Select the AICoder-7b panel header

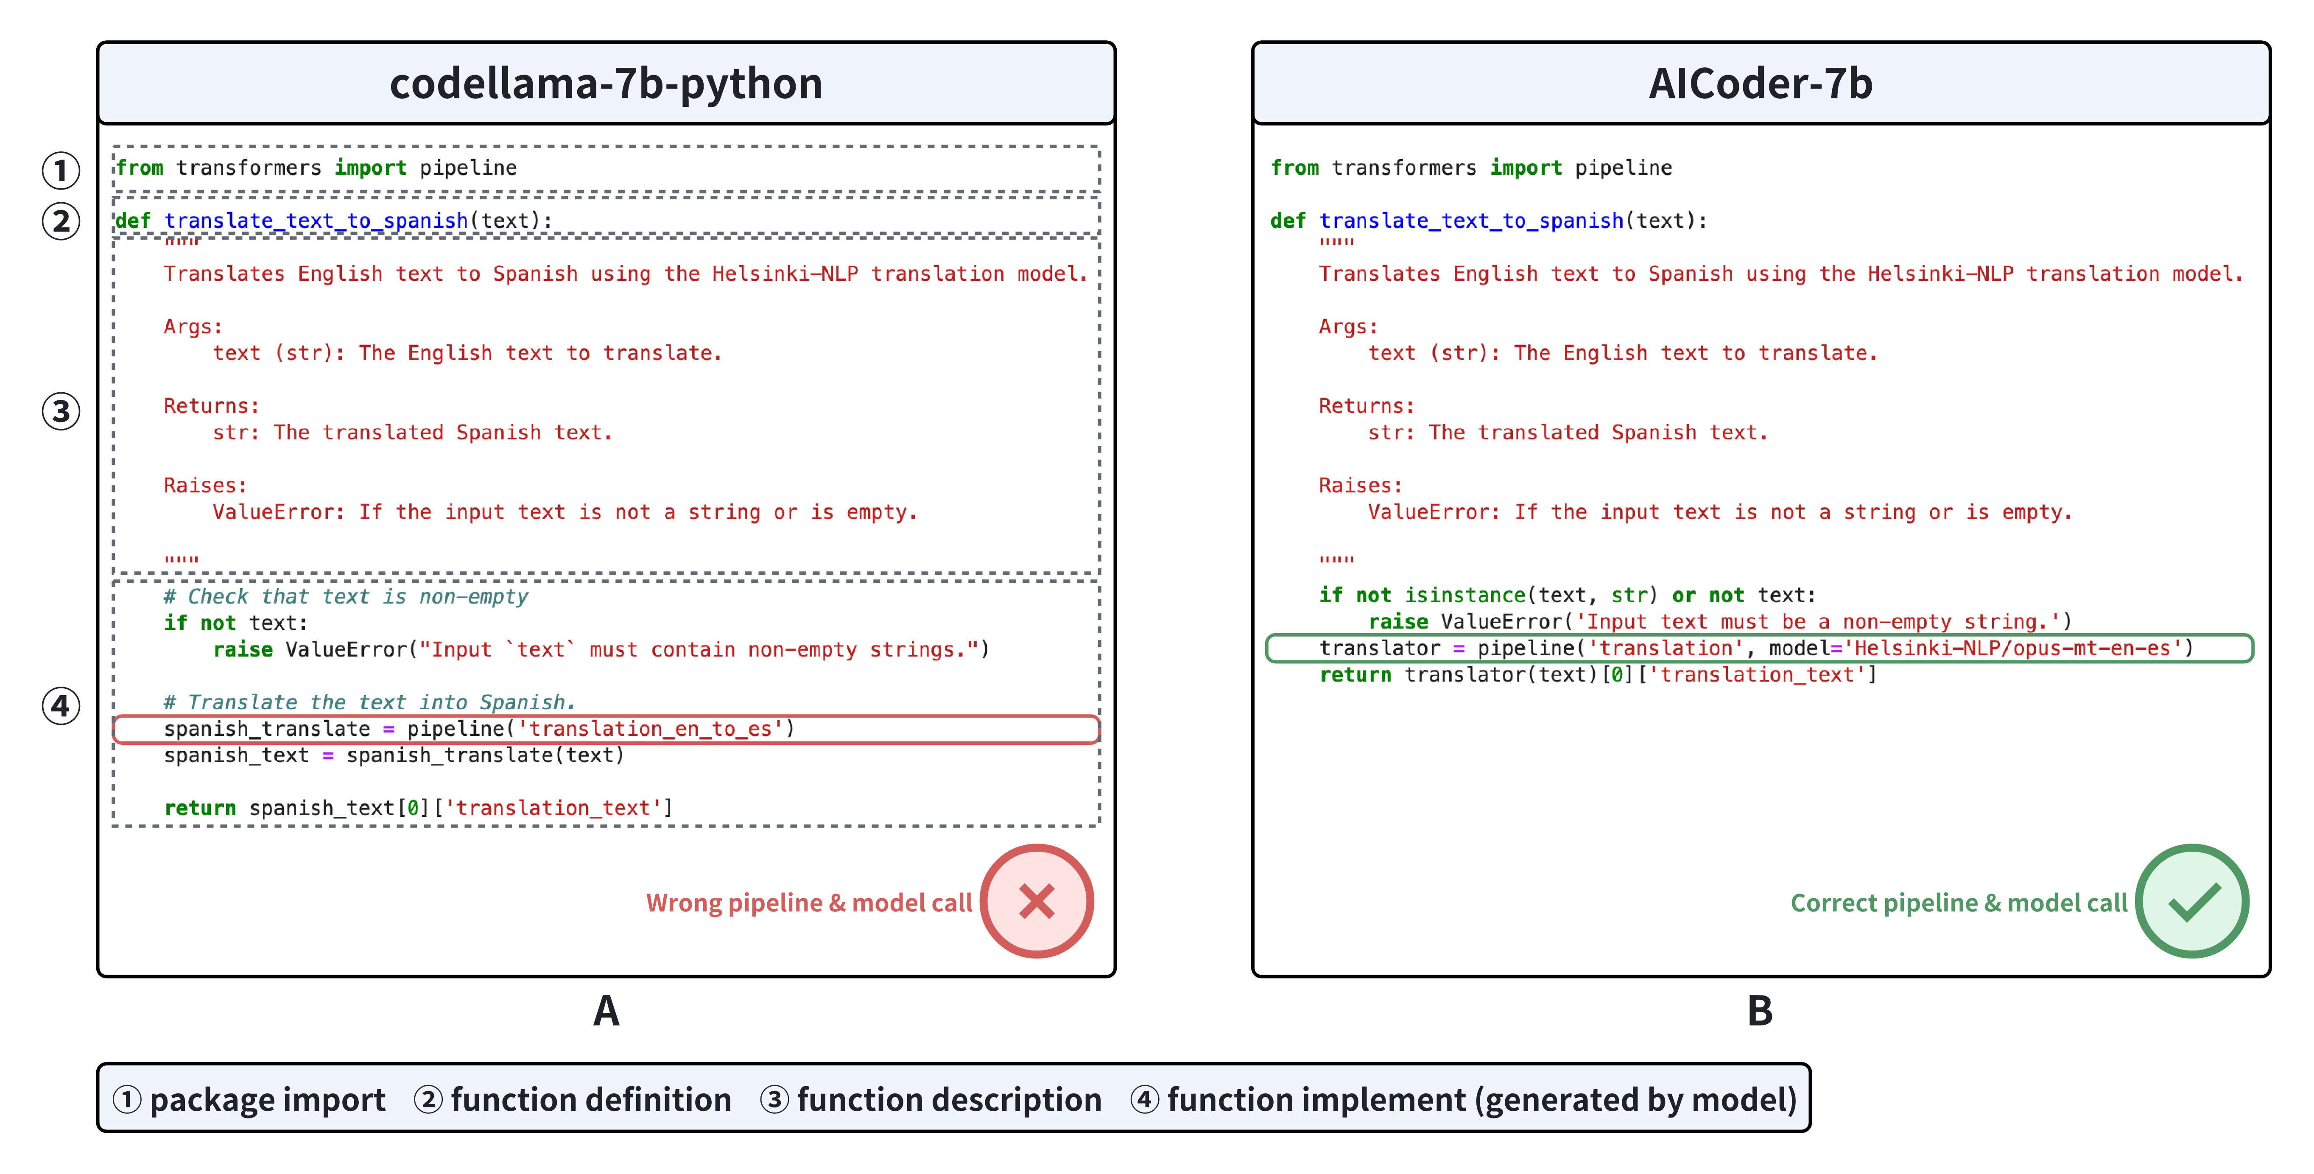tap(1761, 83)
